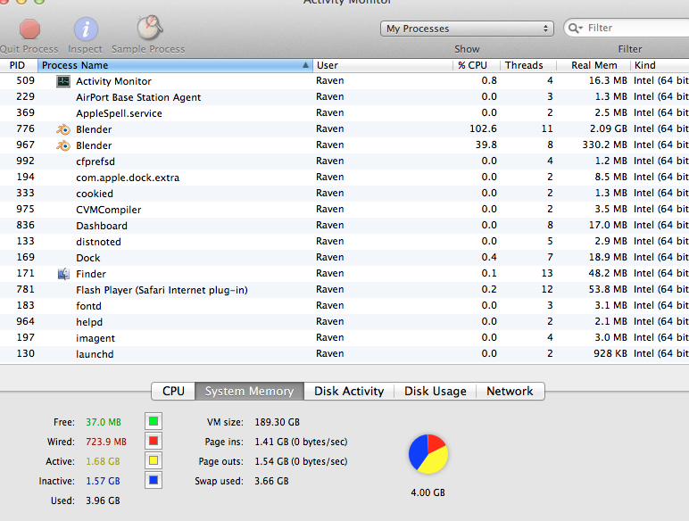Select the com.apple.dock.extra process
The width and height of the screenshot is (689, 521).
344,178
